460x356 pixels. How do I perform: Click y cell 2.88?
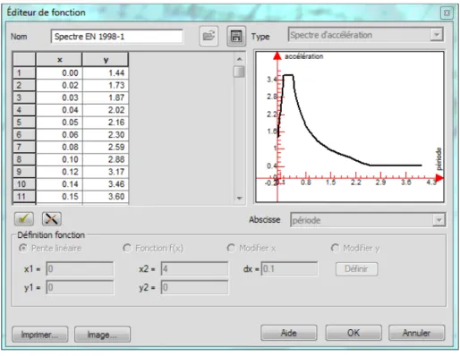pyautogui.click(x=106, y=159)
